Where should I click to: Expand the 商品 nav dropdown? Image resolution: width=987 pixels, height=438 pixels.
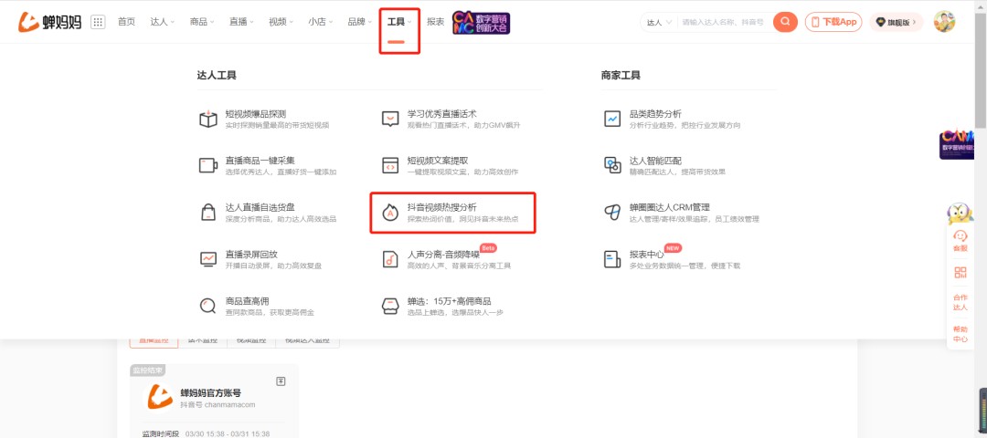coord(202,22)
